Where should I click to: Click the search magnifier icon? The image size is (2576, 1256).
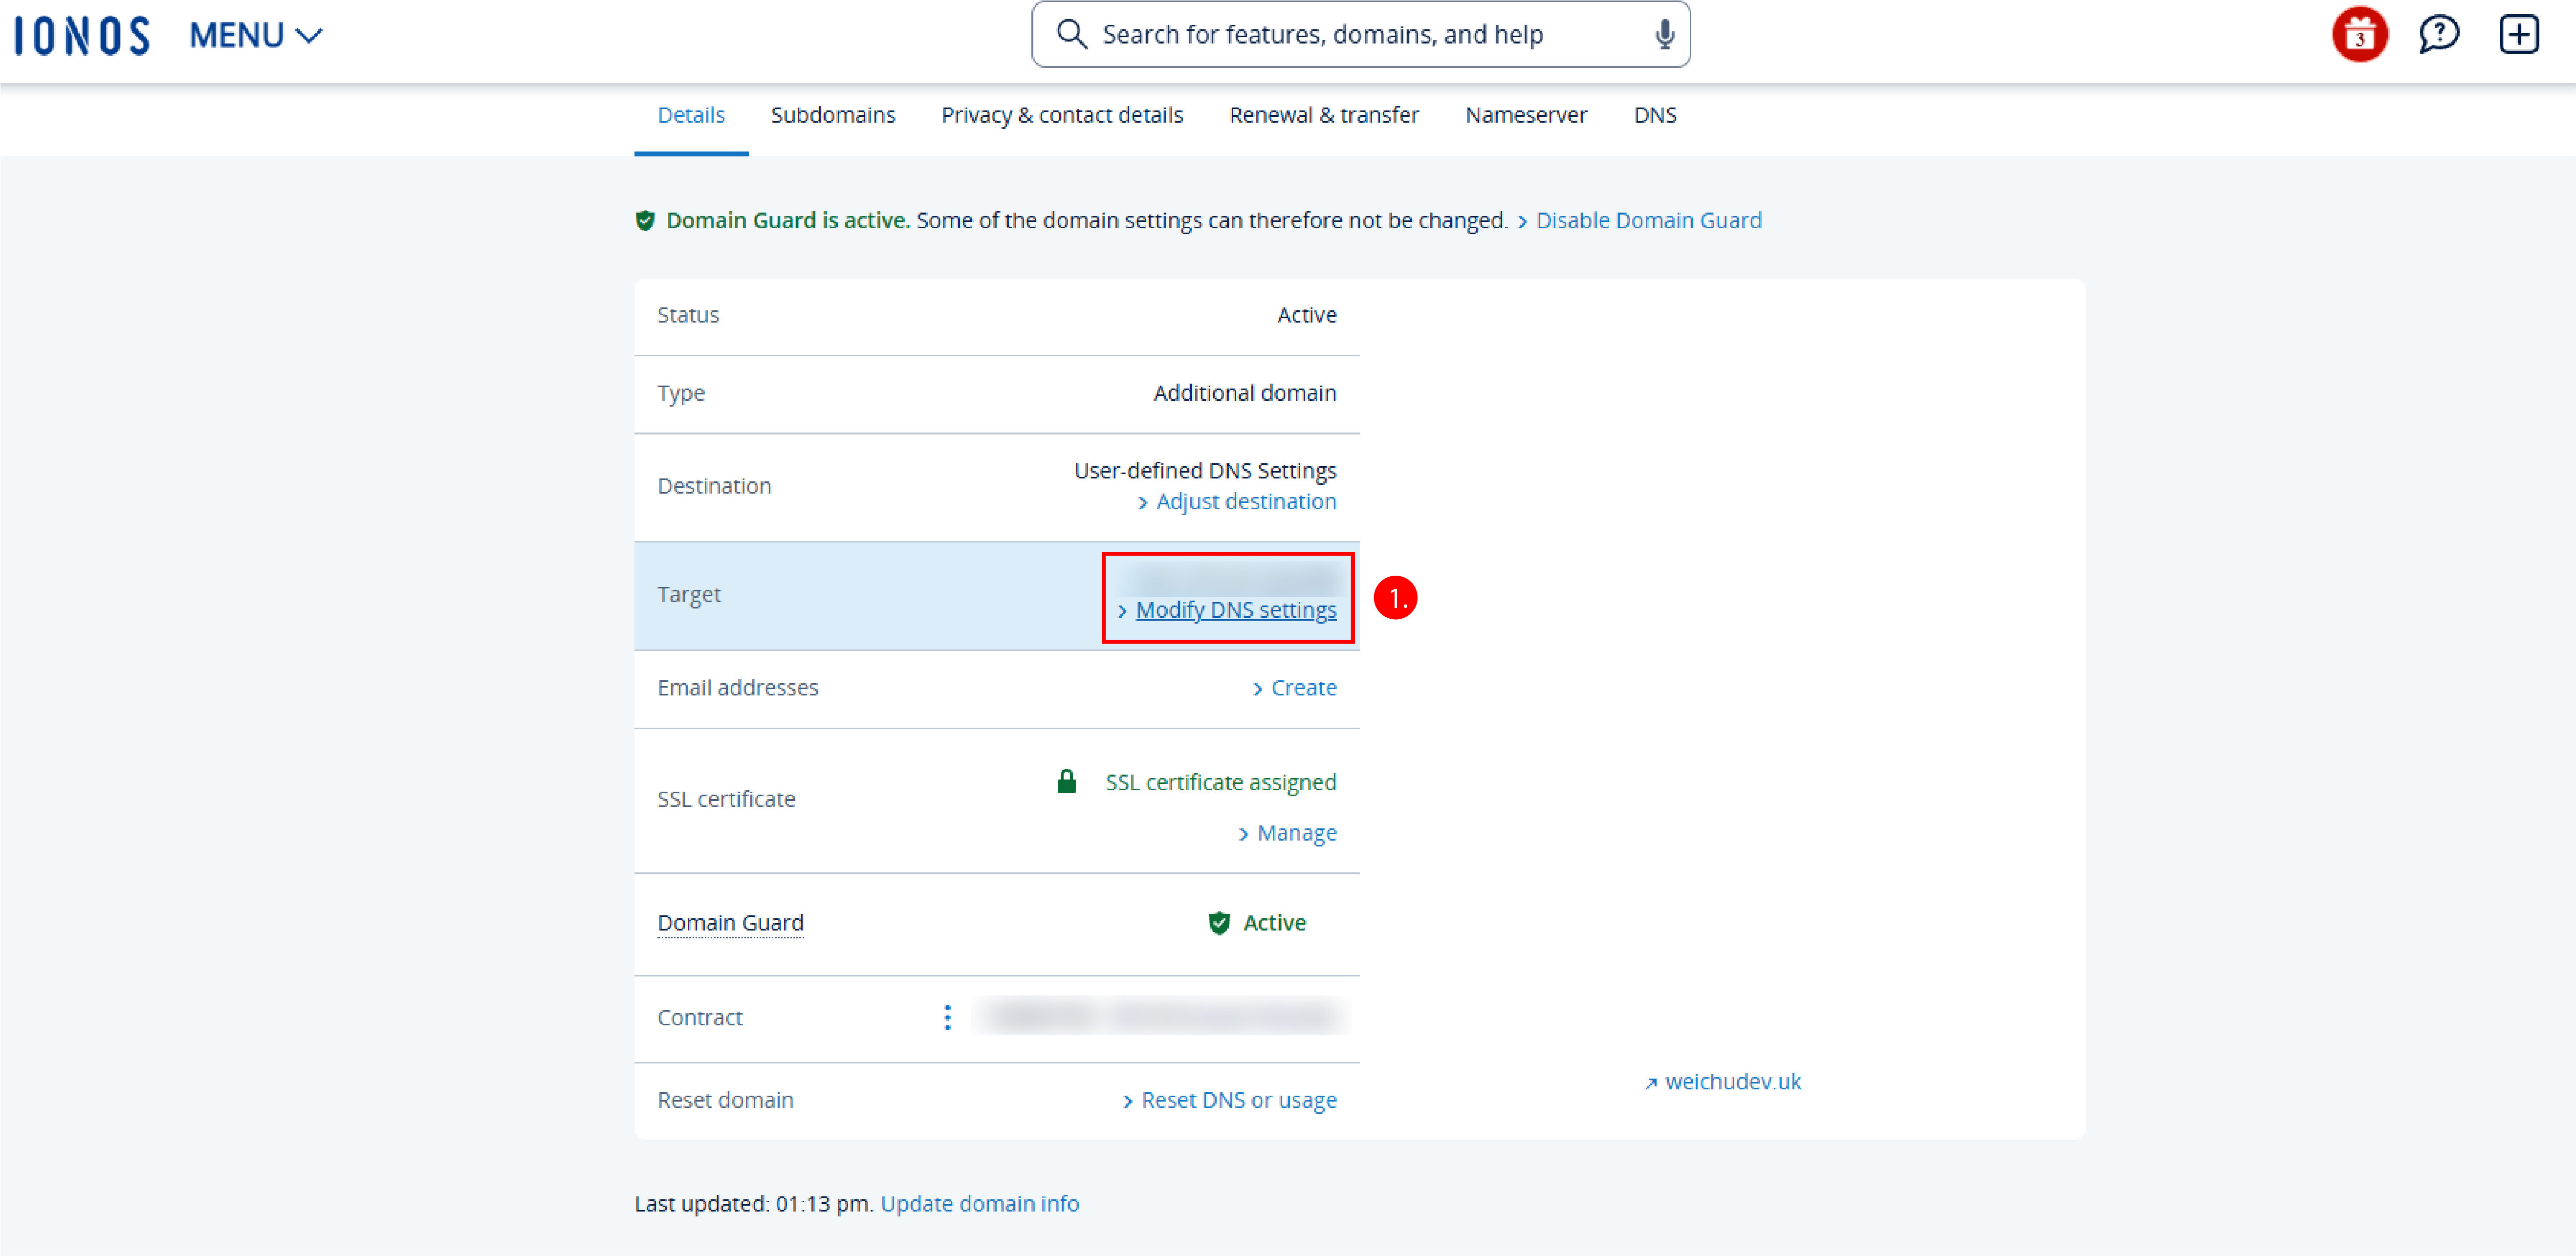click(x=1071, y=34)
